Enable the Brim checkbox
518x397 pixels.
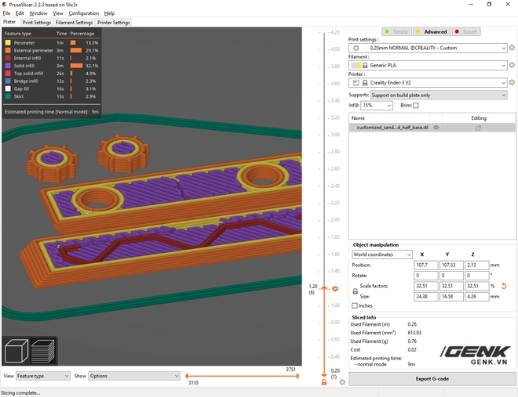pyautogui.click(x=416, y=105)
